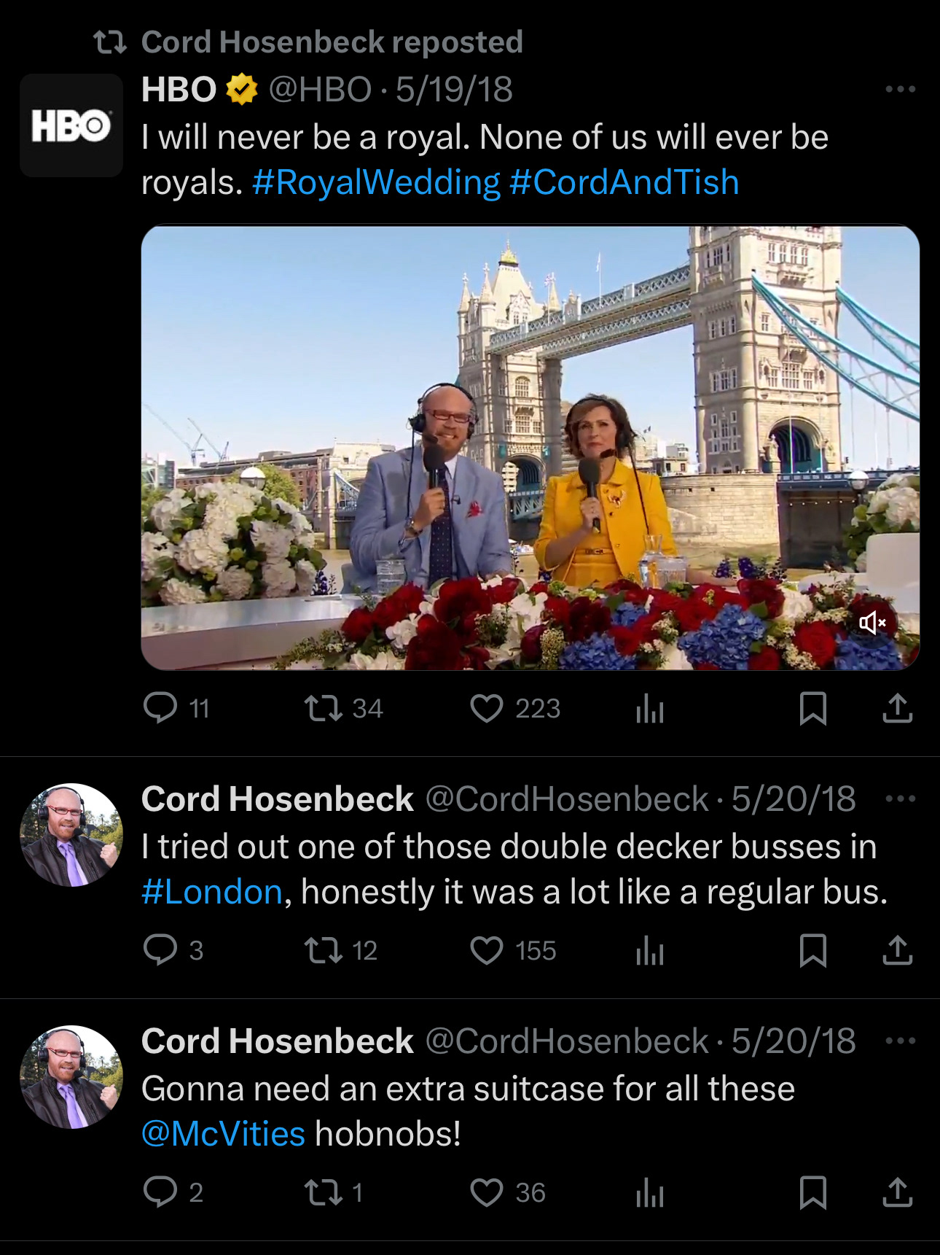The image size is (940, 1255).
Task: Open more options for the hobnobs tweet
Action: 900,1041
